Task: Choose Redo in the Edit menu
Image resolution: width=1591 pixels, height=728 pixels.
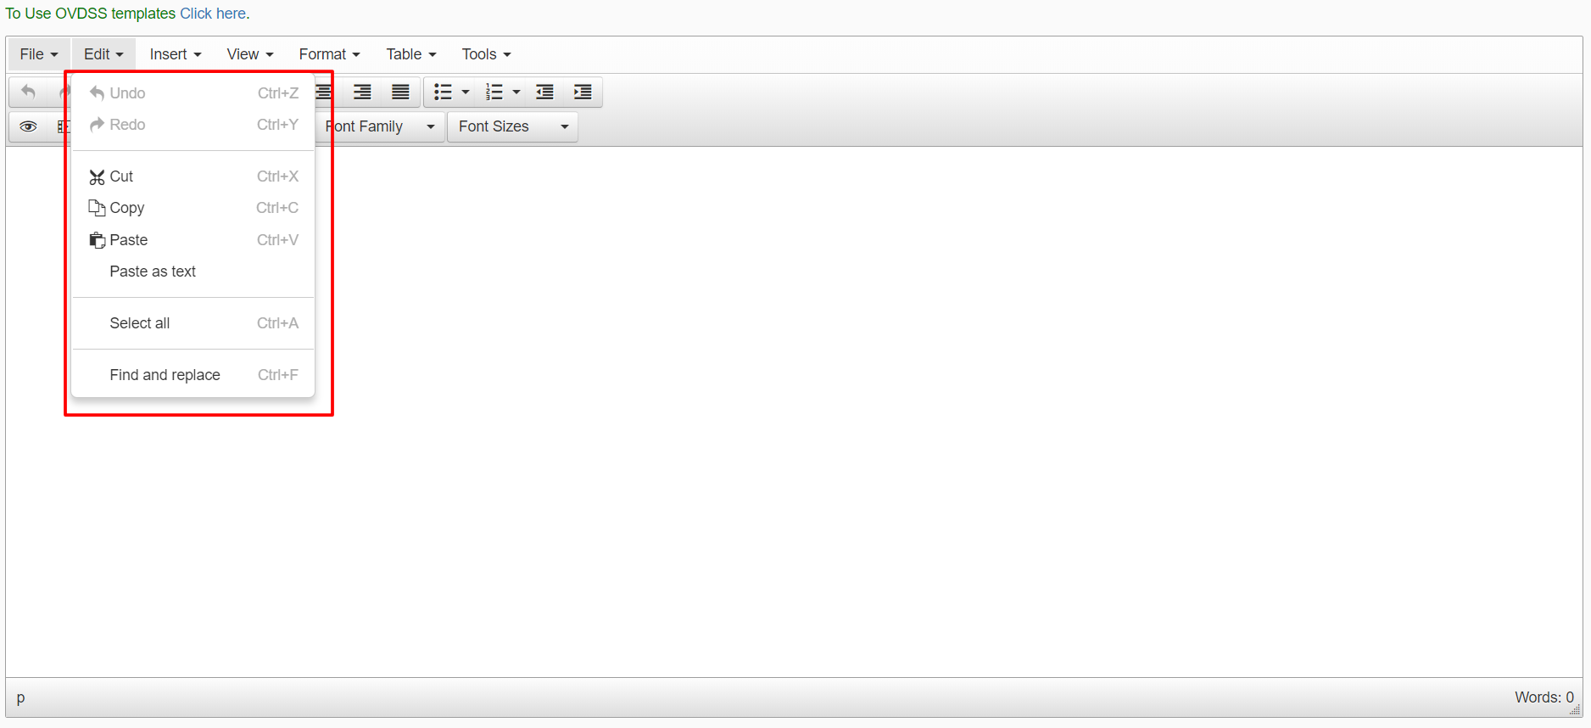Action: point(193,125)
